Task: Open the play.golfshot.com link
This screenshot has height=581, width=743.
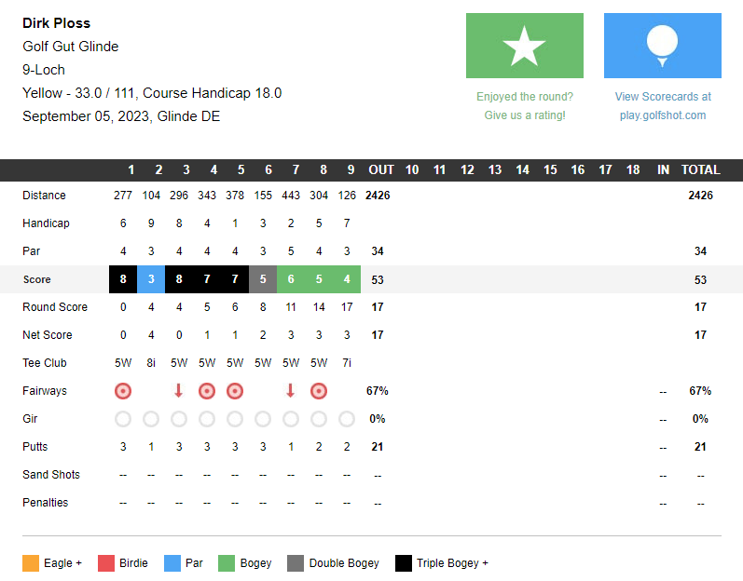Action: [663, 115]
